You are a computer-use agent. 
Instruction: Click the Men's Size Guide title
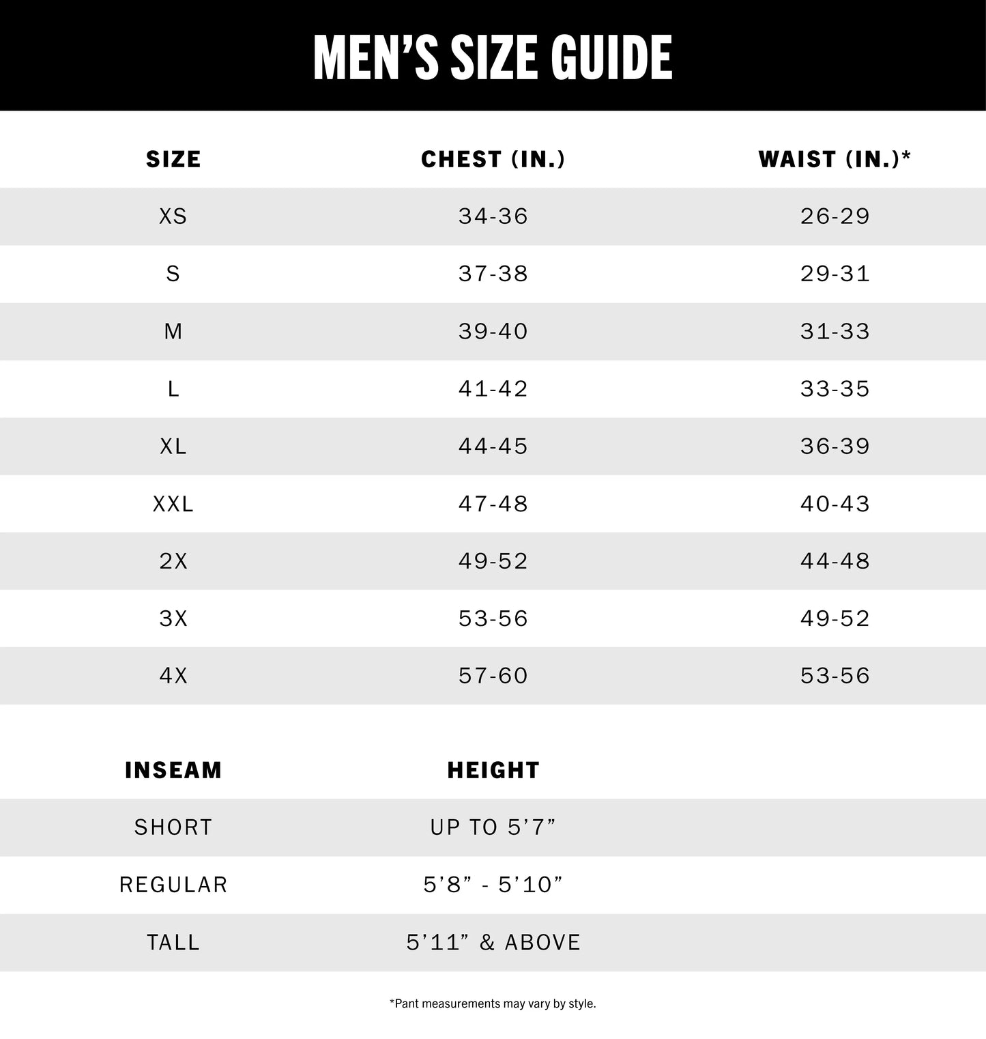pyautogui.click(x=493, y=57)
